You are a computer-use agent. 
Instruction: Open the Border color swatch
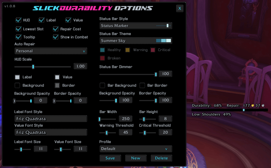click(x=57, y=85)
